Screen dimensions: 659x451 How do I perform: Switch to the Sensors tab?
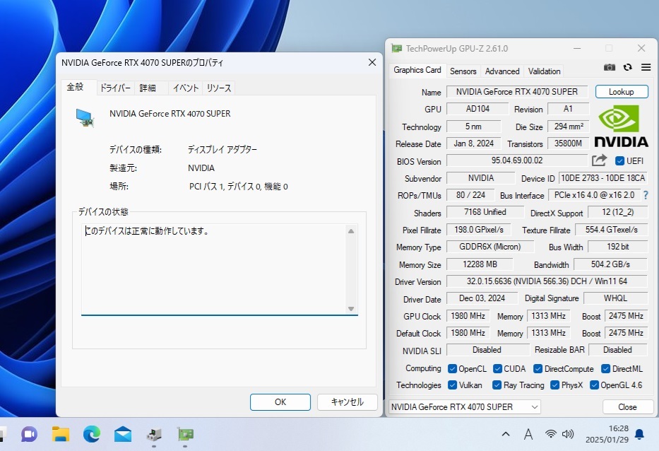[x=463, y=71]
